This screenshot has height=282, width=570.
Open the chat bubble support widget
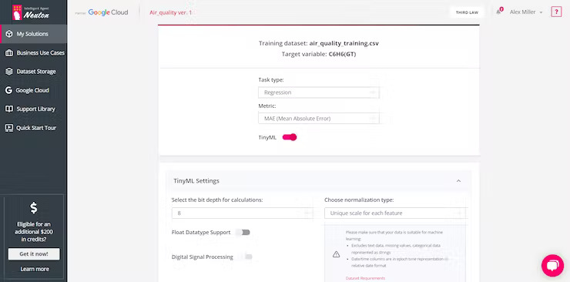tap(552, 266)
